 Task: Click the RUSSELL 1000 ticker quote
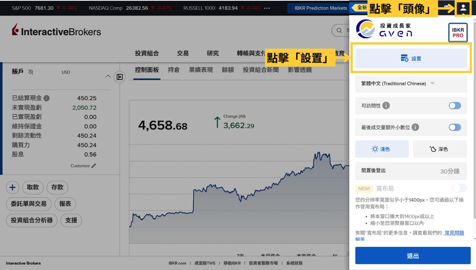tap(222, 8)
